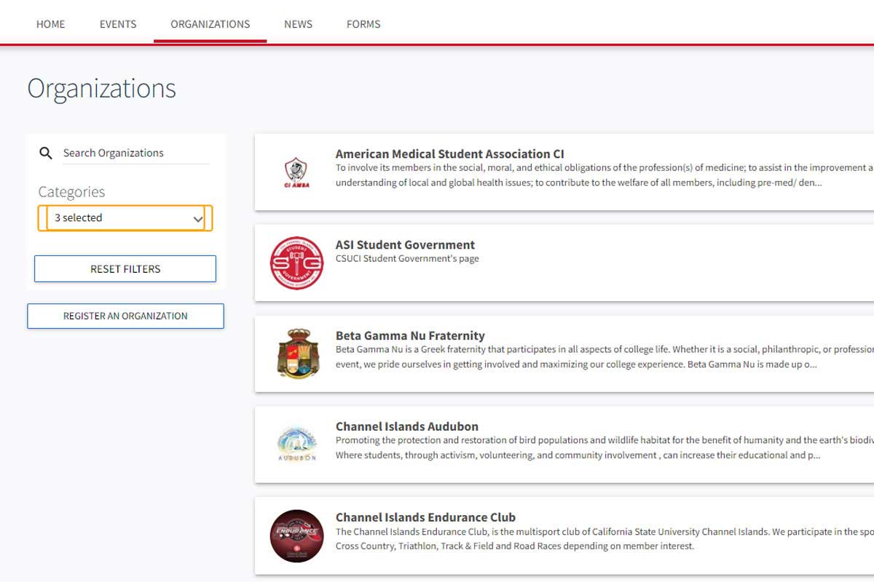Go to the Events tab
Screen dimensions: 874x582
point(118,24)
